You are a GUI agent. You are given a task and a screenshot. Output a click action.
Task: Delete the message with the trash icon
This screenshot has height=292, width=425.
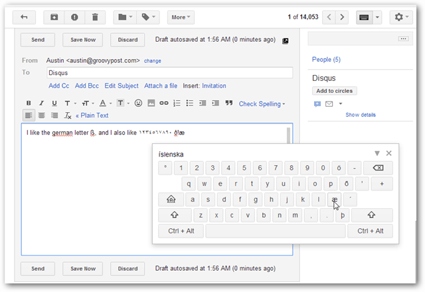click(95, 17)
